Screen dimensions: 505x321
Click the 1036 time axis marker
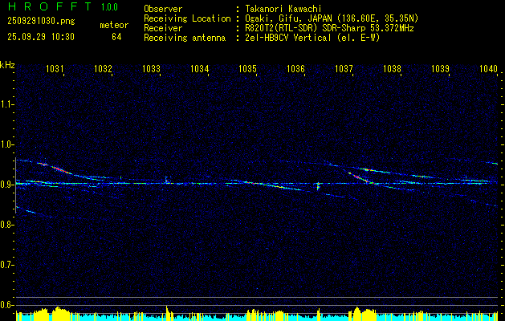(295, 68)
